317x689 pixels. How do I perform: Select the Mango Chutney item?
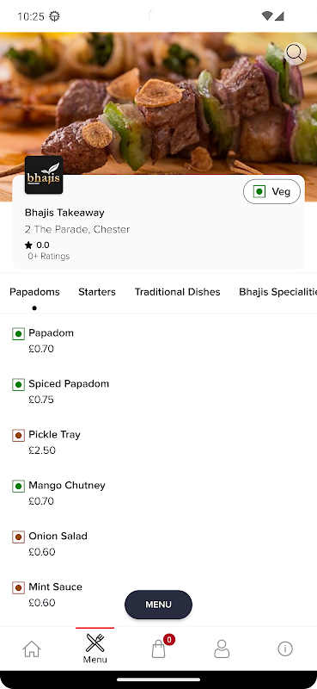pos(158,493)
